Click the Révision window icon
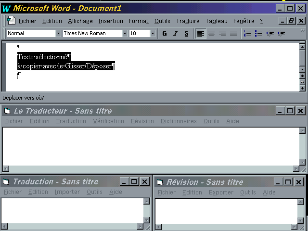 [x=160, y=182]
